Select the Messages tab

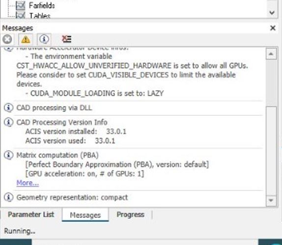point(85,215)
